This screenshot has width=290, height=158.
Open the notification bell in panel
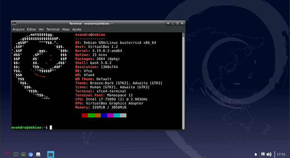pyautogui.click(x=256, y=154)
